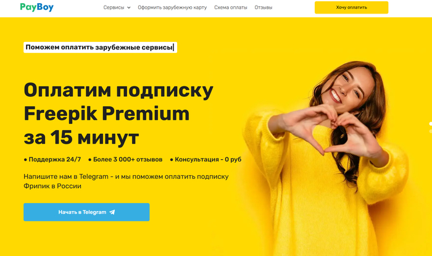Select the lower slide indicator dot
Image resolution: width=432 pixels, height=256 pixels.
point(430,131)
